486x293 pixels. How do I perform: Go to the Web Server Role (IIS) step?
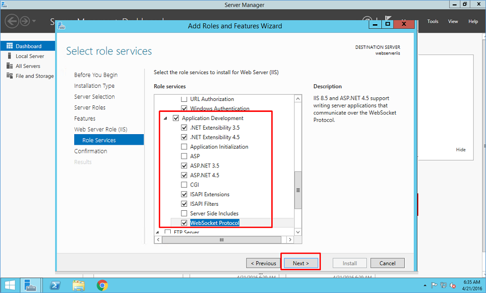[x=101, y=129]
